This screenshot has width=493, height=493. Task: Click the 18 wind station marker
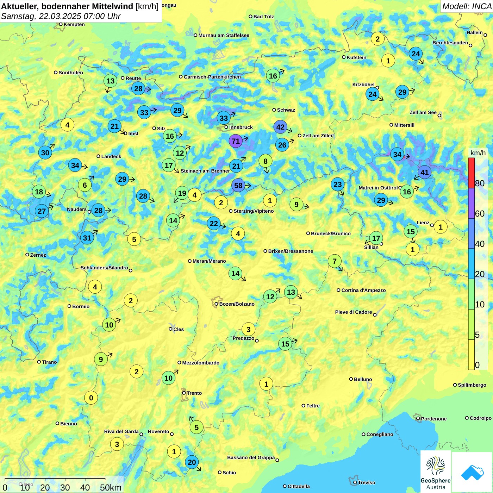click(39, 192)
